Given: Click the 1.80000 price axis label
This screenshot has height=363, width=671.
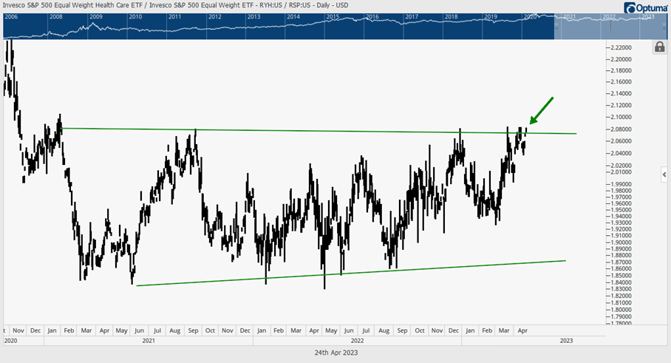Looking at the screenshot, I should (621, 310).
